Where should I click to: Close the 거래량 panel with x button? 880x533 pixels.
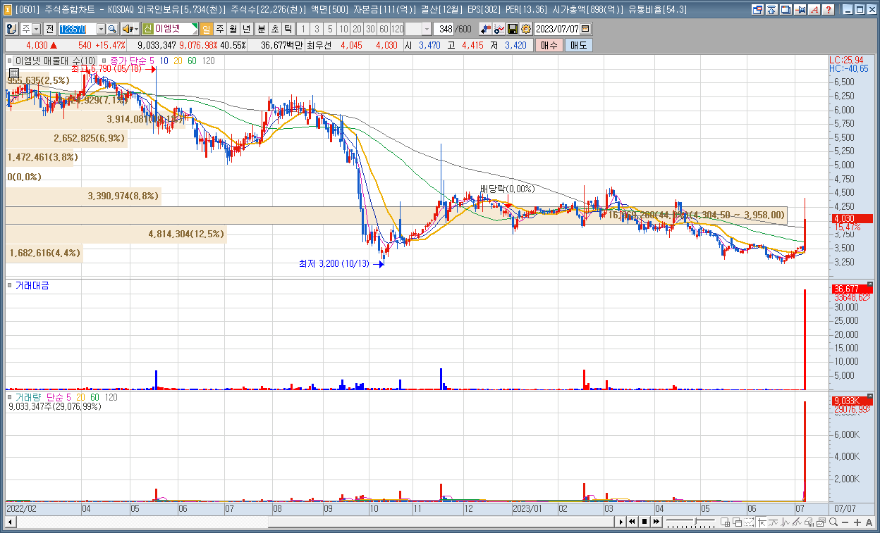[x=869, y=396]
